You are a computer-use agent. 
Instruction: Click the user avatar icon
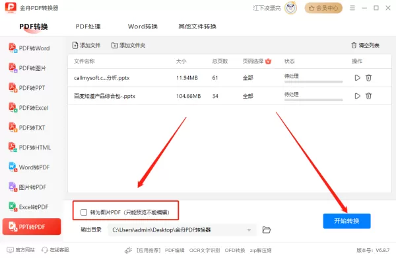tap(290, 8)
